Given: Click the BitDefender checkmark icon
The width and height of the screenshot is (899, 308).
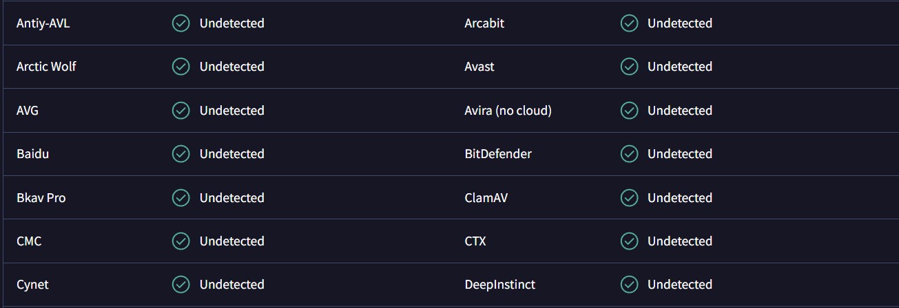Looking at the screenshot, I should pos(629,154).
